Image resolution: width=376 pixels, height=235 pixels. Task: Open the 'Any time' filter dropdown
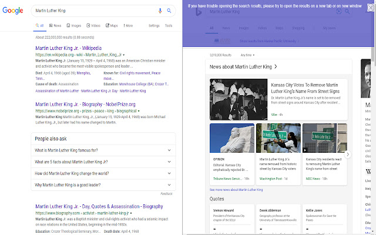(248, 55)
